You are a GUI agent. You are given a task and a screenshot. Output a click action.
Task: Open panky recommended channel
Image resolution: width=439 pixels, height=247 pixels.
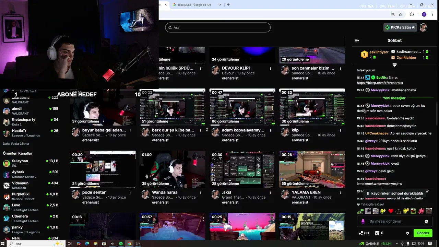click(31, 230)
